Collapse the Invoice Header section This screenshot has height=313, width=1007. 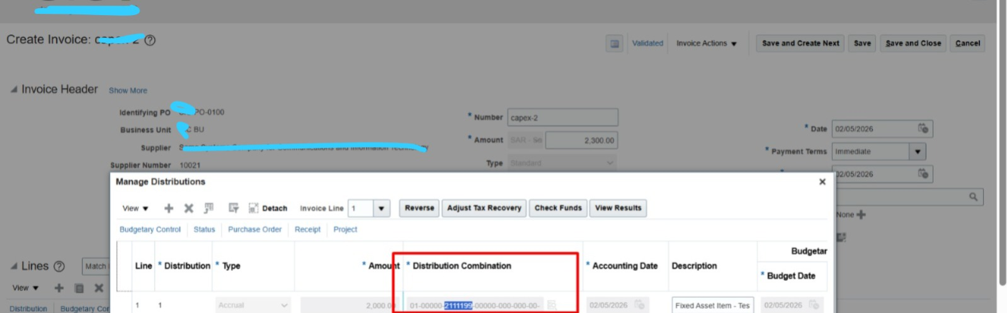(x=14, y=89)
